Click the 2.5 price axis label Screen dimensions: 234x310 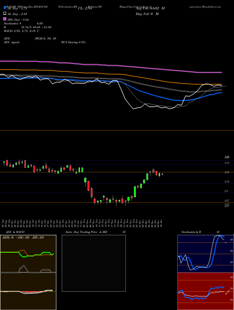coord(226,191)
